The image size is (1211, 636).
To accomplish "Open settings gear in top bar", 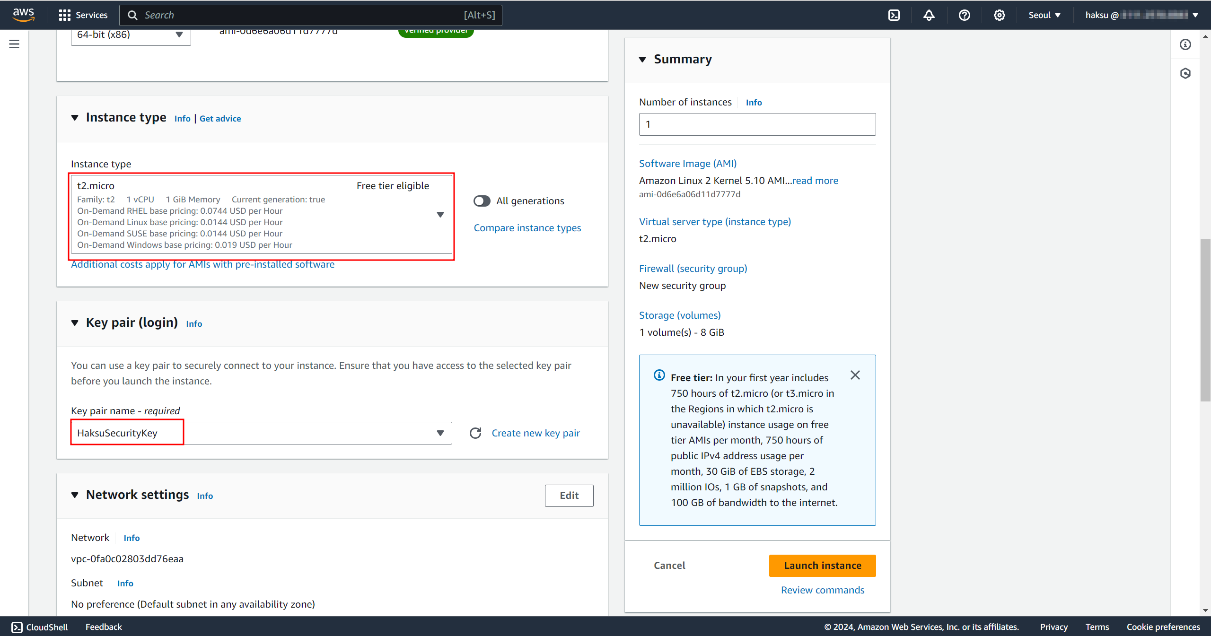I will click(x=999, y=15).
